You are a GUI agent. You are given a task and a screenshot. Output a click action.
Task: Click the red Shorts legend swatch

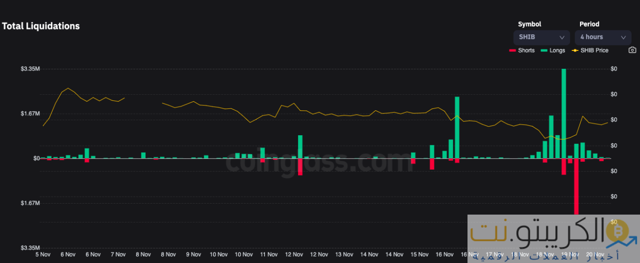pyautogui.click(x=512, y=50)
